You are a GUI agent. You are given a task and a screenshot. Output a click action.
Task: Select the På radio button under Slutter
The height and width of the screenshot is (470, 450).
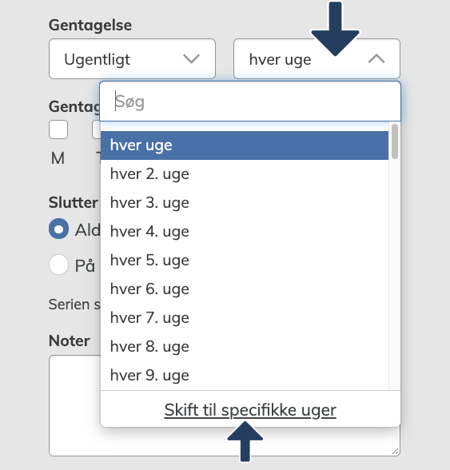pos(59,265)
